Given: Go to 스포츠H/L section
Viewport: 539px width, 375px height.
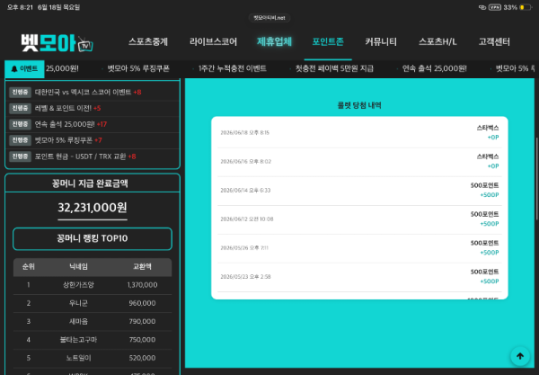Looking at the screenshot, I should click(437, 41).
